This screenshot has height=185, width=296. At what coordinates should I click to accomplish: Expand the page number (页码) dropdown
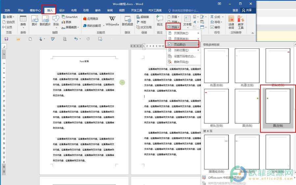pyautogui.click(x=174, y=27)
